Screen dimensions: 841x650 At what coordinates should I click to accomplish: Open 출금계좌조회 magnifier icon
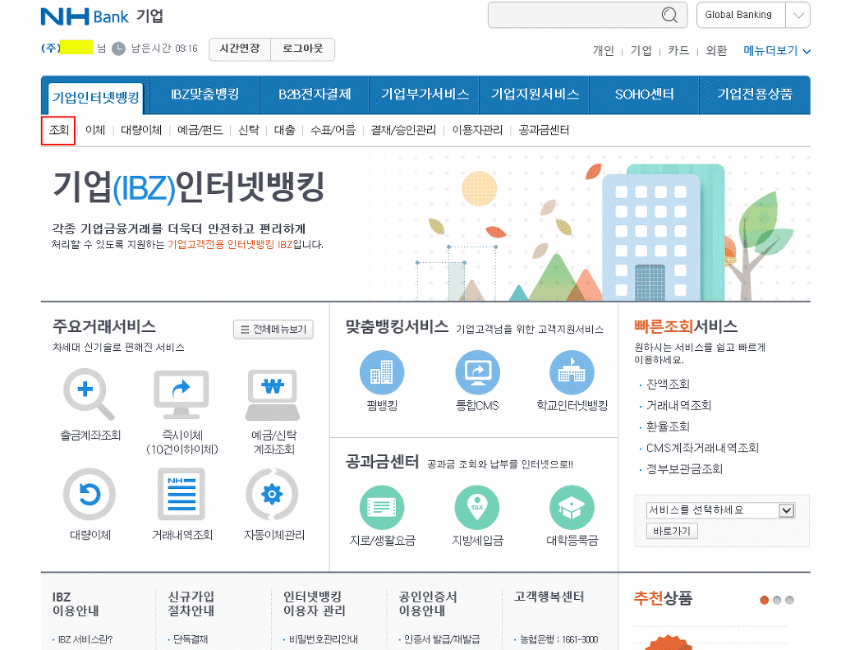89,394
